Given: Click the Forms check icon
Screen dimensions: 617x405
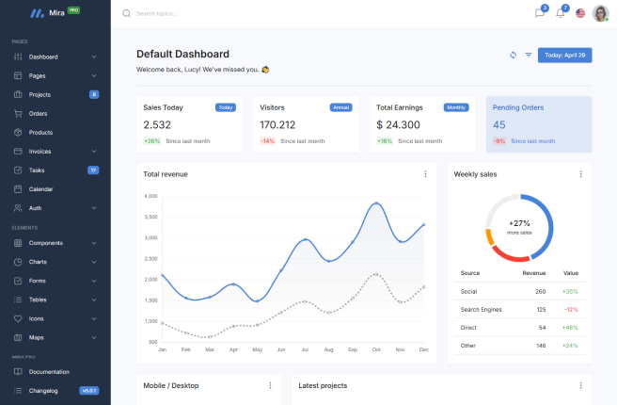Looking at the screenshot, I should pos(18,281).
